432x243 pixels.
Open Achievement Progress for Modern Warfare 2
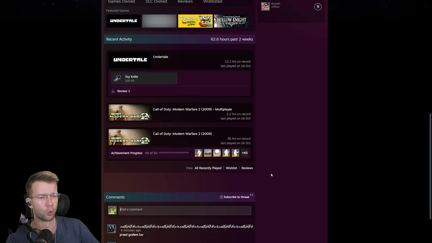click(x=127, y=153)
